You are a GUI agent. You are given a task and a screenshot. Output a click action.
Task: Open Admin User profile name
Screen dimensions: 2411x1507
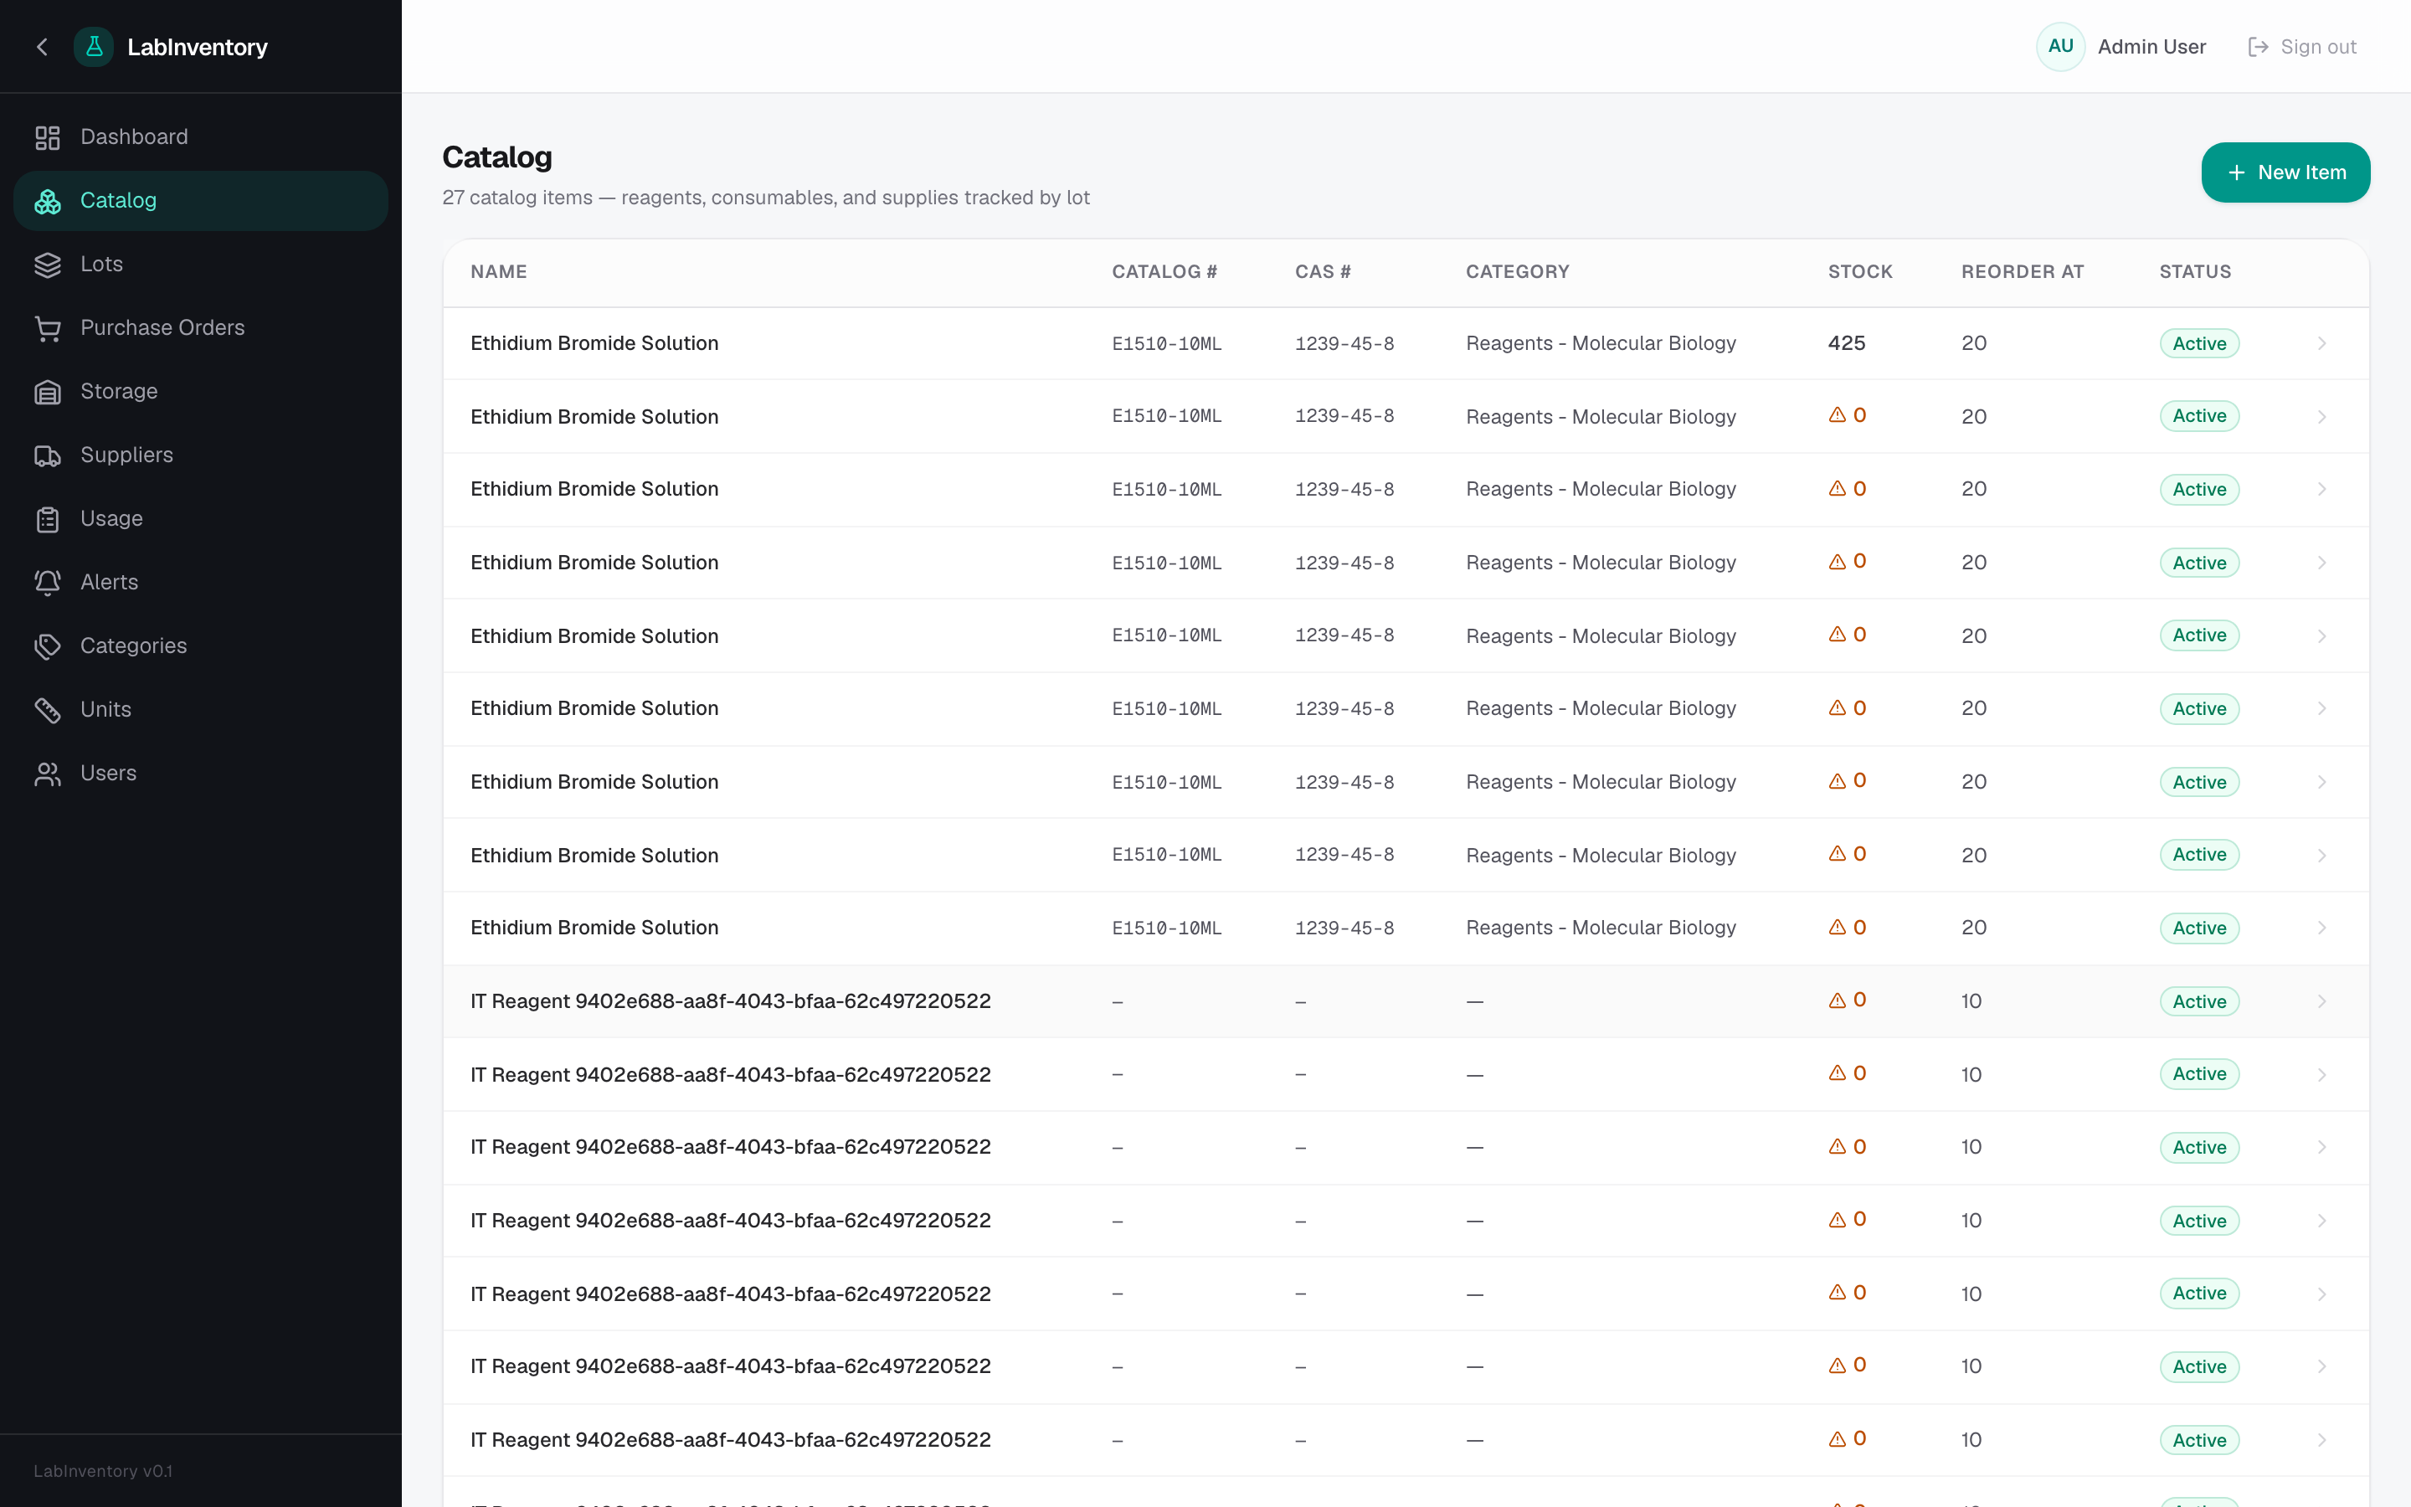tap(2152, 47)
